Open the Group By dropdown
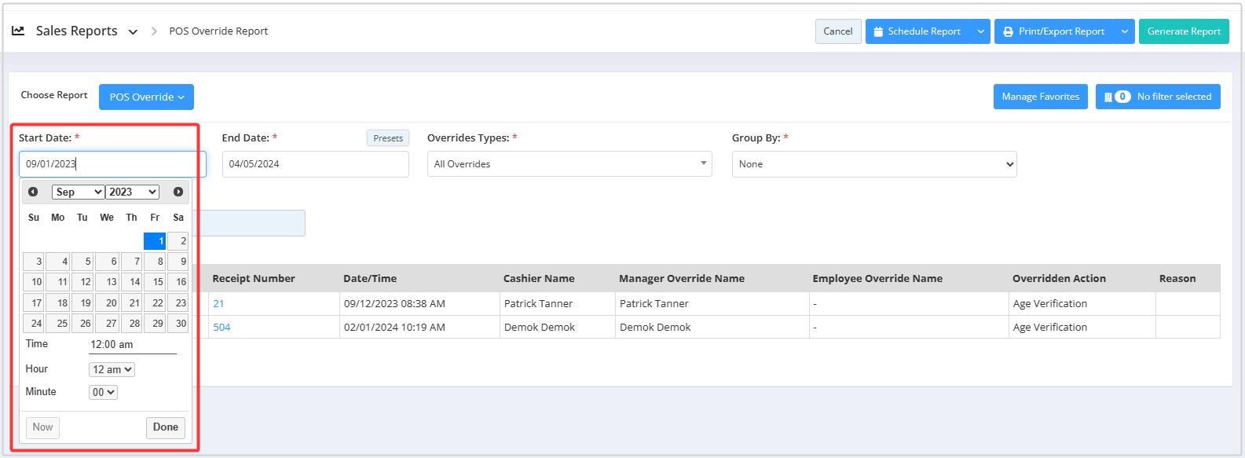Screen dimensions: 1245x458 874,163
